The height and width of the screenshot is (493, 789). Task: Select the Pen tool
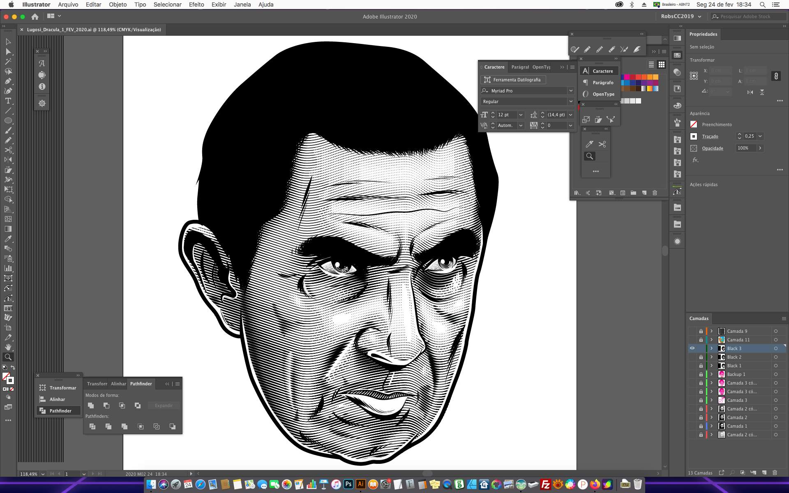click(8, 81)
